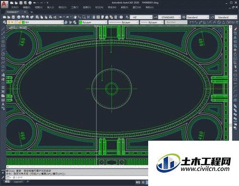239x186 pixels.
Task: Select the Circle tool in draw toolbar
Action: point(3,54)
